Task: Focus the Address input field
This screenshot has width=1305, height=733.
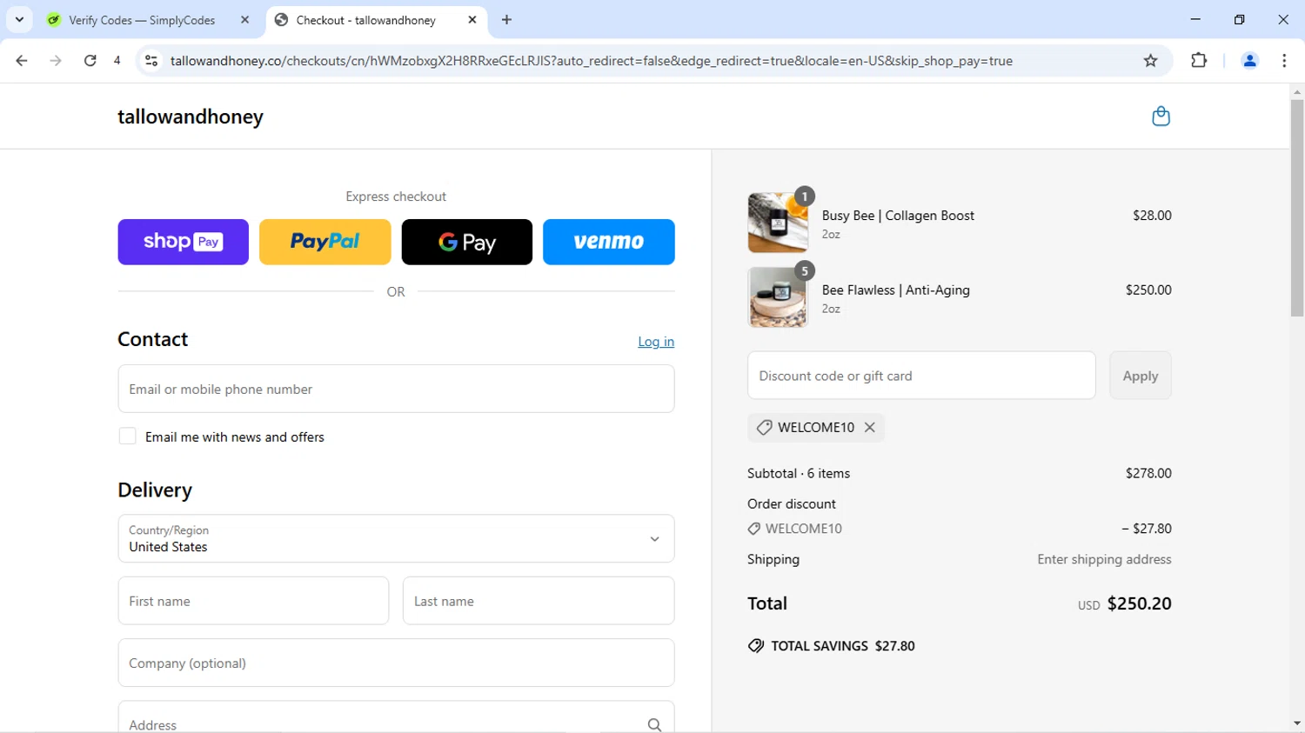Action: pyautogui.click(x=396, y=718)
